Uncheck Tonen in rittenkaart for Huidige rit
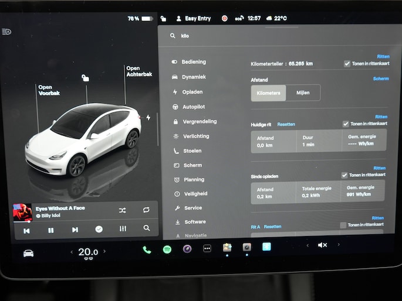Screen dimensions: 402x301 (x=346, y=124)
